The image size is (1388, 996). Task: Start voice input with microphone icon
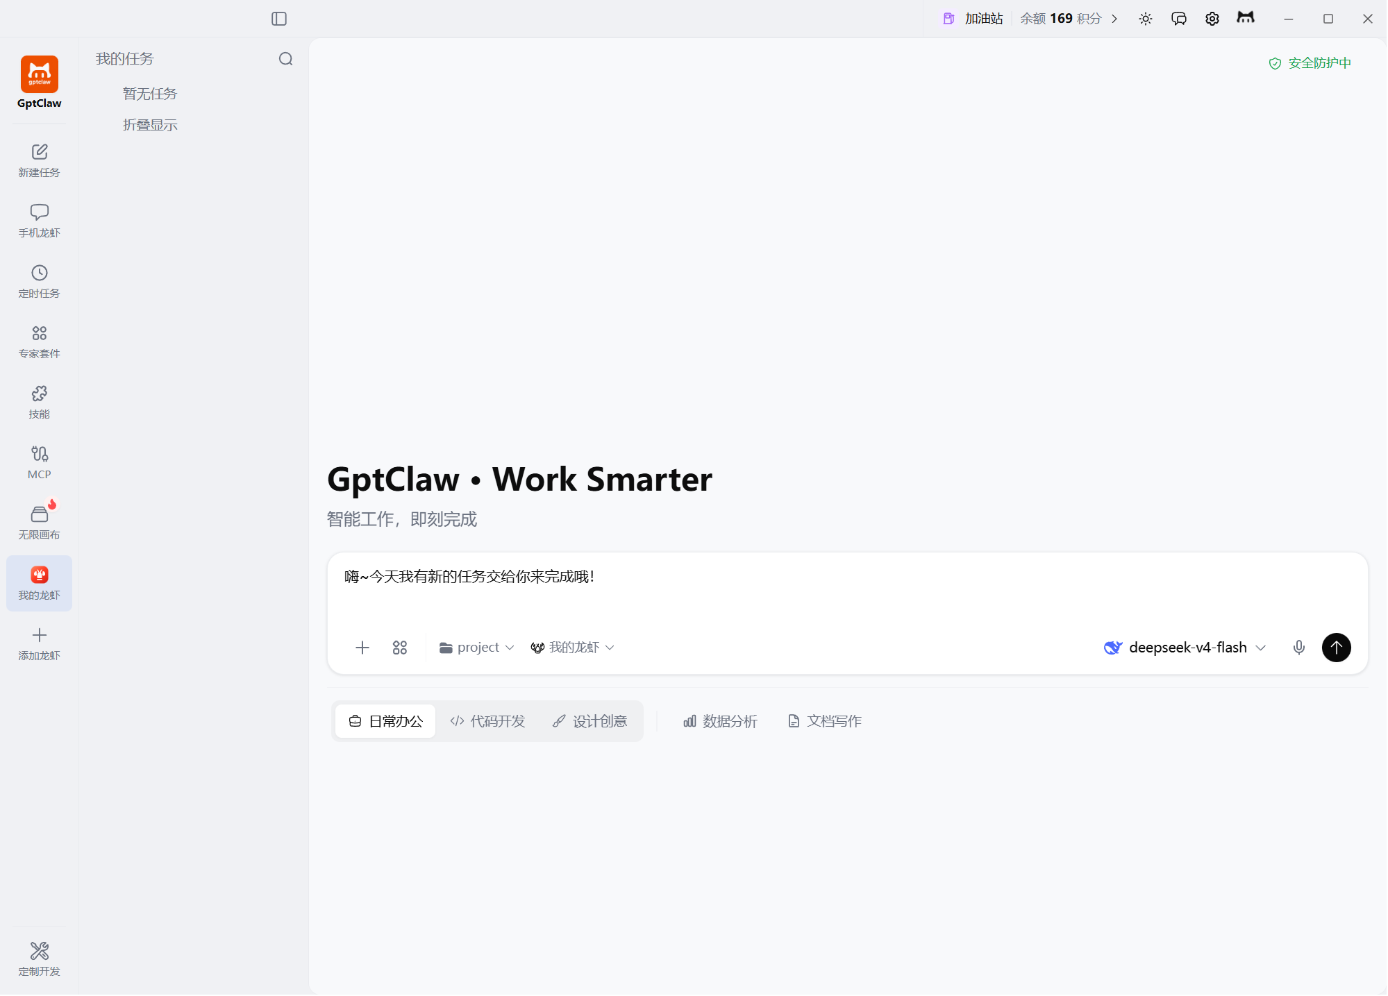click(1299, 648)
